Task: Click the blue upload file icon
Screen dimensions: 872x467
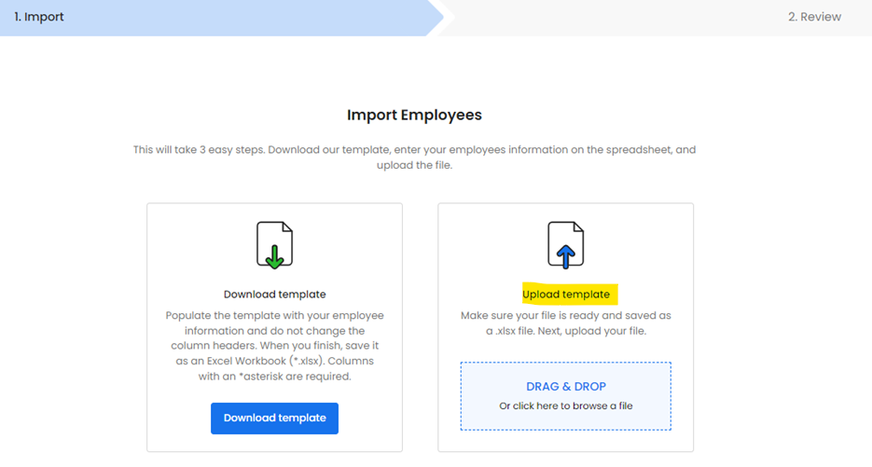Action: tap(565, 245)
